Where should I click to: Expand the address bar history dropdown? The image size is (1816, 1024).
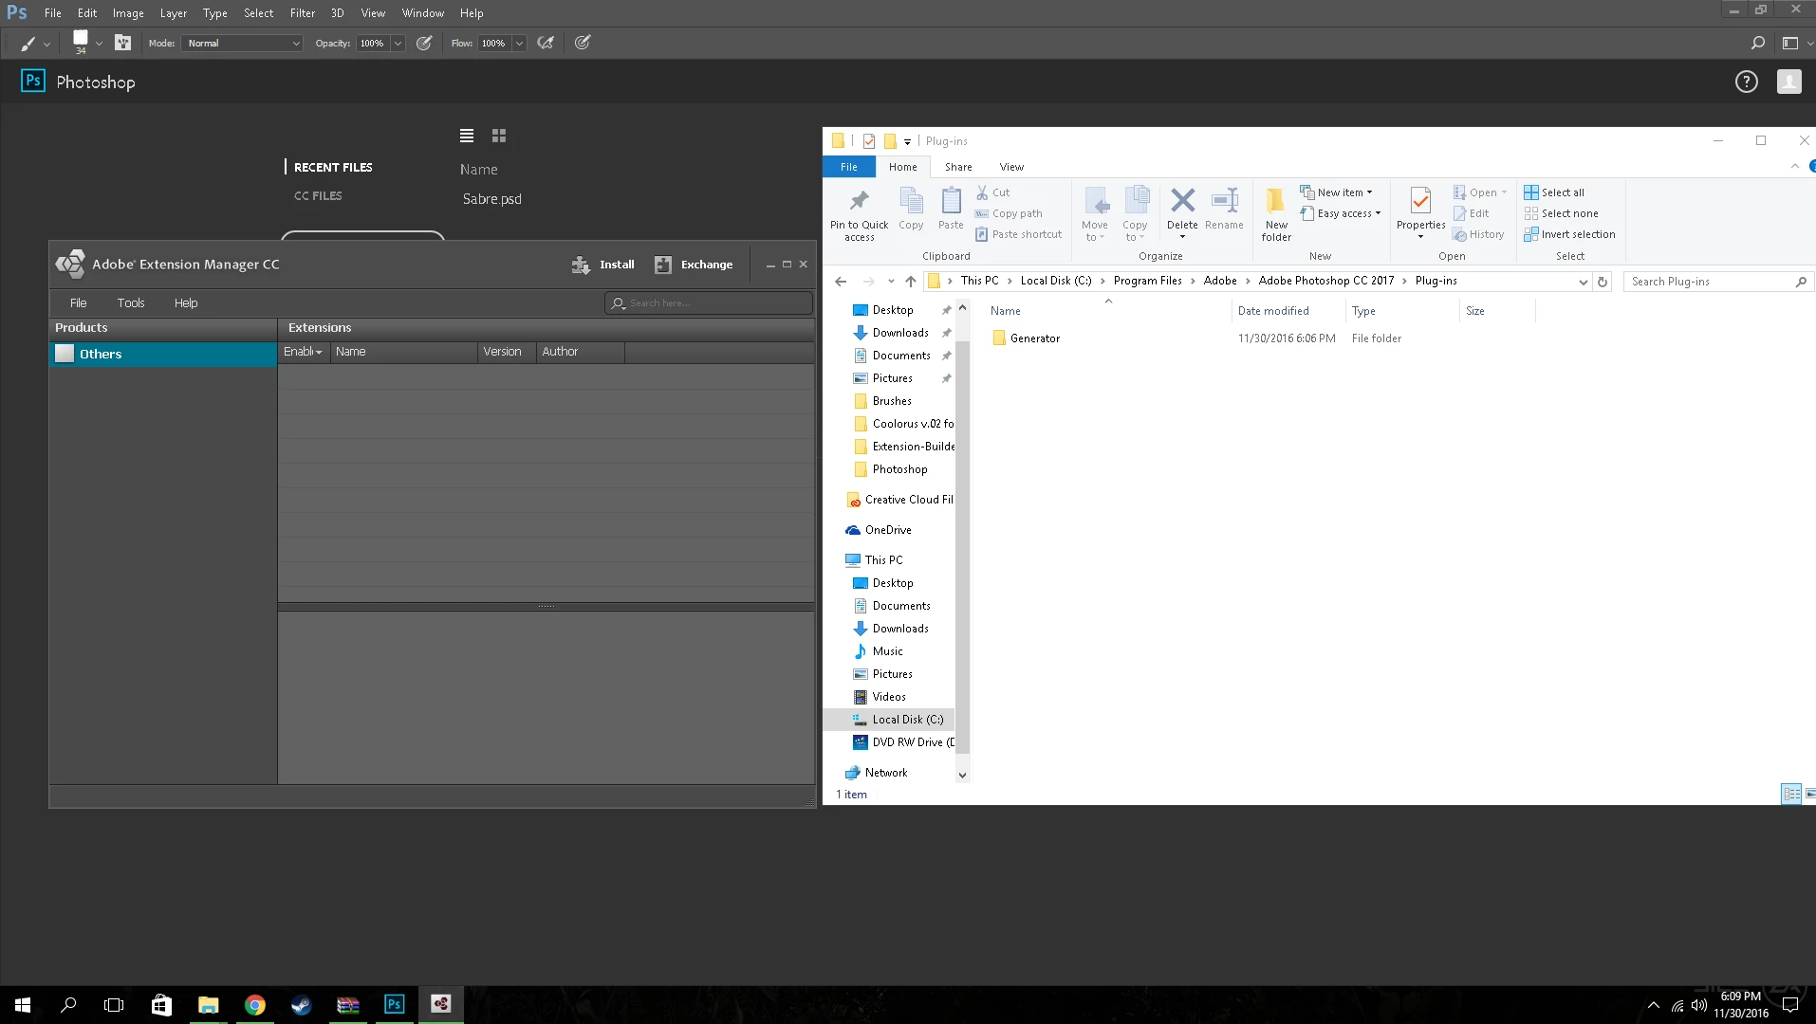click(1583, 282)
